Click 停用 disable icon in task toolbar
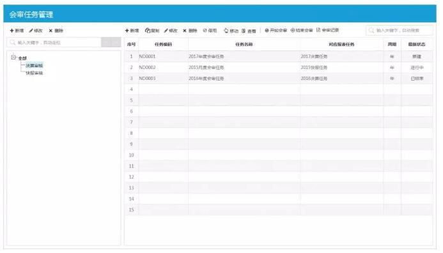443x253 pixels. tap(205, 30)
